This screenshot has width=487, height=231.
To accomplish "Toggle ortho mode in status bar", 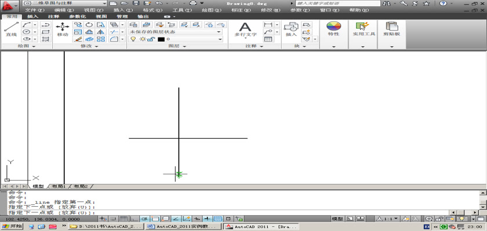I will [x=134, y=219].
